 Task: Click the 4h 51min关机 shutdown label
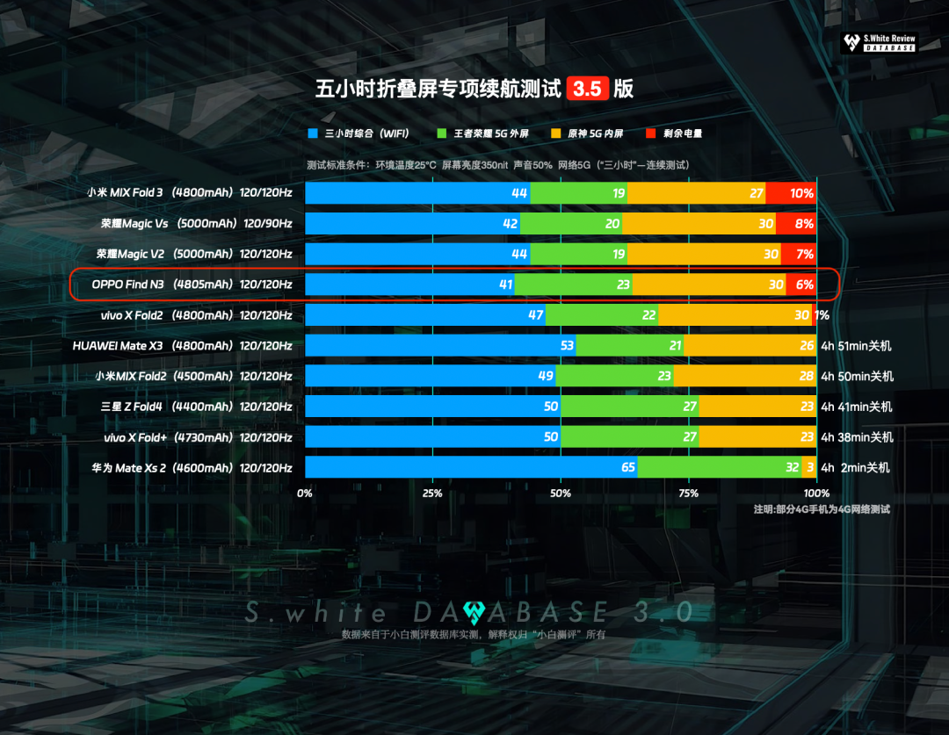[856, 346]
